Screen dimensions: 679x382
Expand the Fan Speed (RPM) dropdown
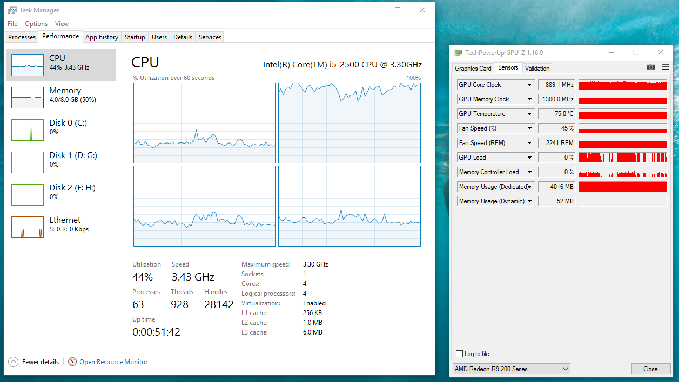[529, 143]
